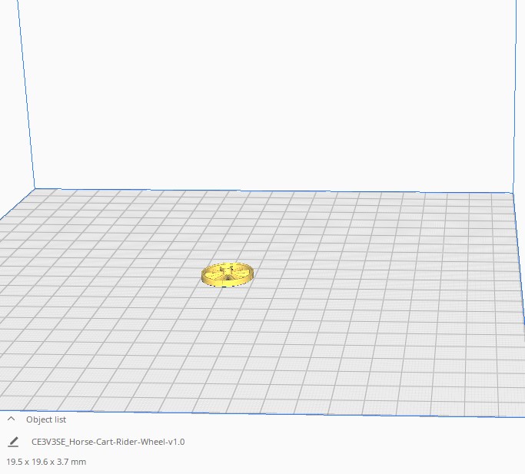The width and height of the screenshot is (525, 474).
Task: Click the pencil icon to rename the model
Action: click(13, 442)
